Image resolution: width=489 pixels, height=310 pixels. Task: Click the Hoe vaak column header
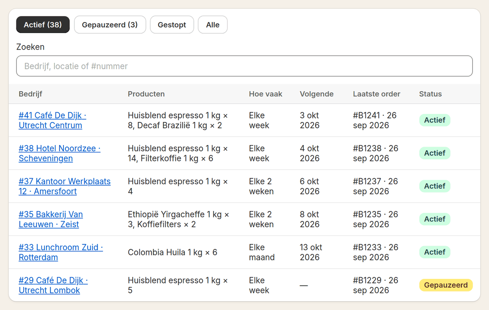tap(265, 94)
